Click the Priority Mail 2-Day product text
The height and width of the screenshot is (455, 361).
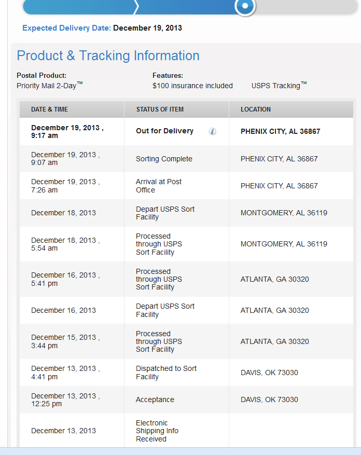point(49,86)
